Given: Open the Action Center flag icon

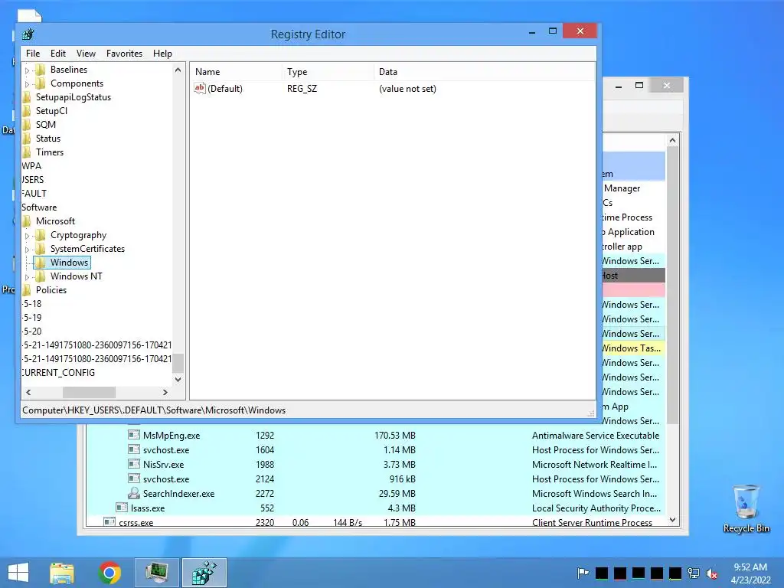Looking at the screenshot, I should 583,573.
